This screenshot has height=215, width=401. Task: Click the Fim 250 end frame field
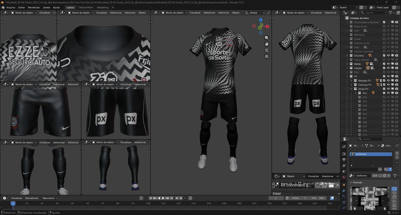[318, 198]
